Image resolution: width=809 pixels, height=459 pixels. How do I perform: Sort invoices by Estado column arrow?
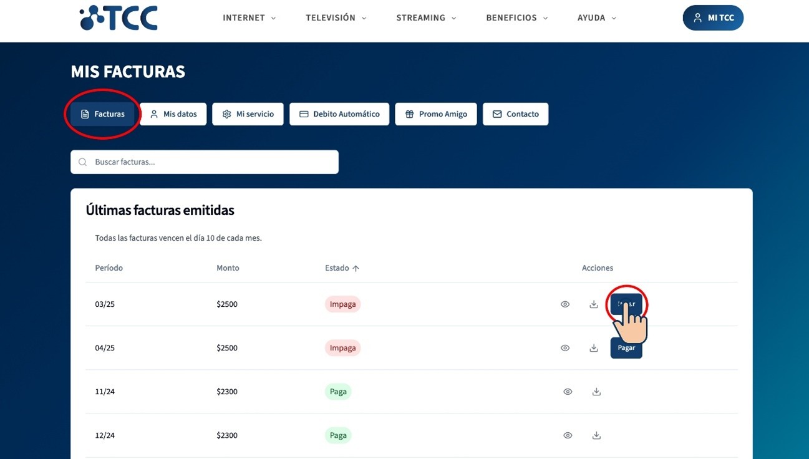[356, 268]
